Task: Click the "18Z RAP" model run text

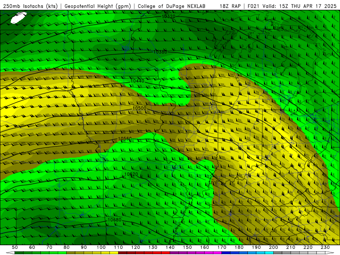Action: pyautogui.click(x=230, y=6)
